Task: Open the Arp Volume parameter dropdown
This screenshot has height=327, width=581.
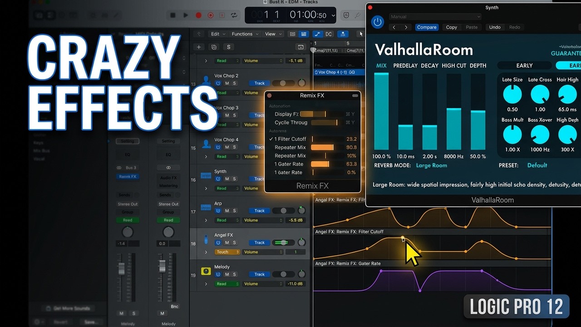Action: click(x=263, y=220)
